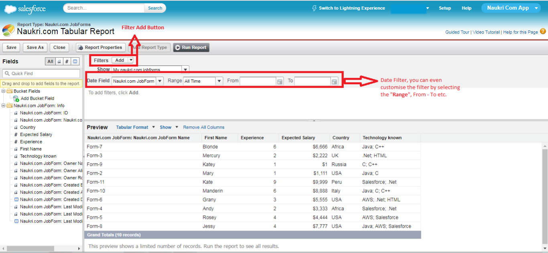Open the Range All Time dropdown

point(219,81)
